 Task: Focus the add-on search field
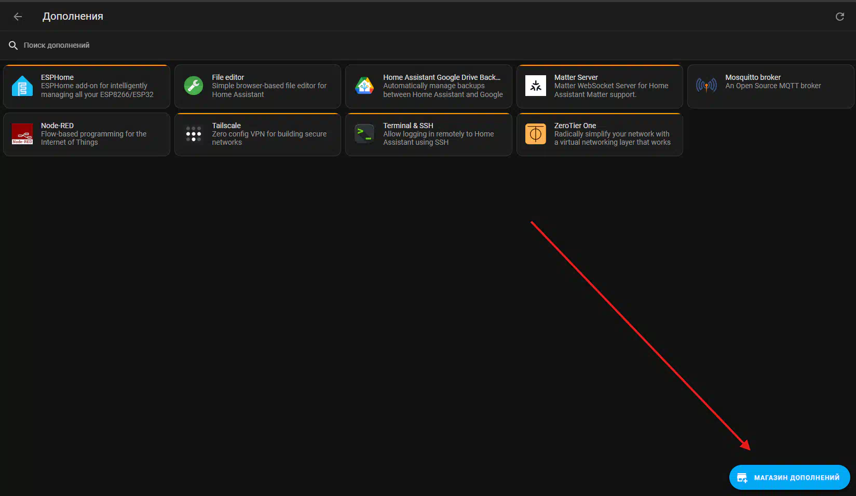click(428, 46)
